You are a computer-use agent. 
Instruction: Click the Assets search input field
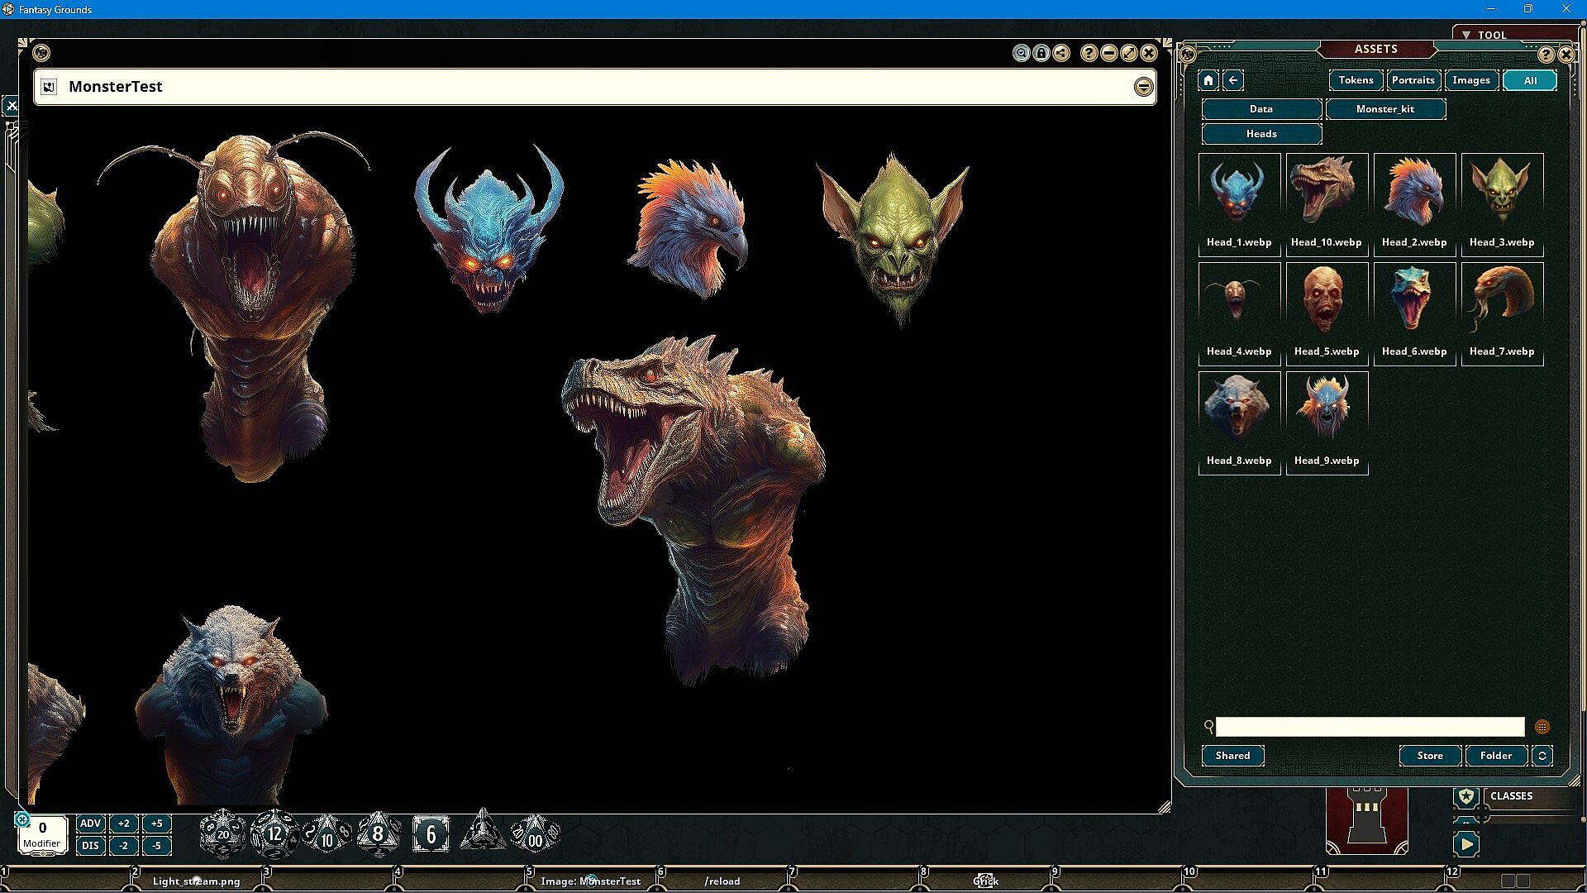[x=1370, y=727]
